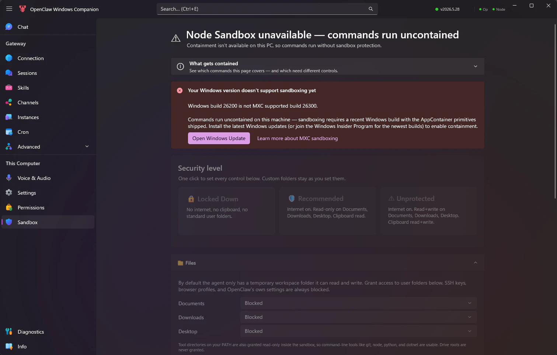Open the Sessions page
The image size is (557, 355).
(x=48, y=73)
